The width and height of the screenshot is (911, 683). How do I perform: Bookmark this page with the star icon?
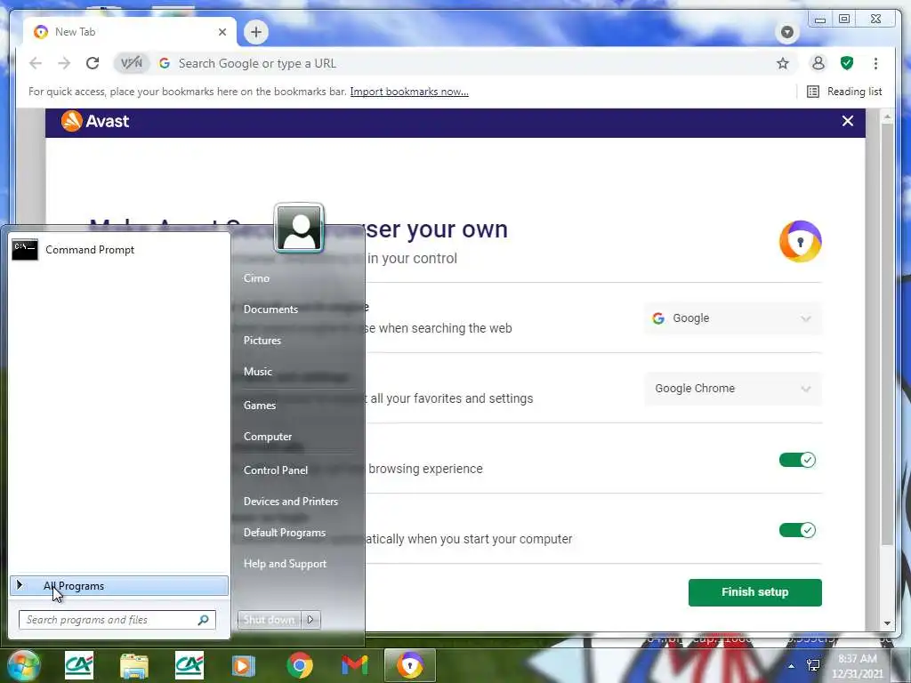(x=783, y=63)
